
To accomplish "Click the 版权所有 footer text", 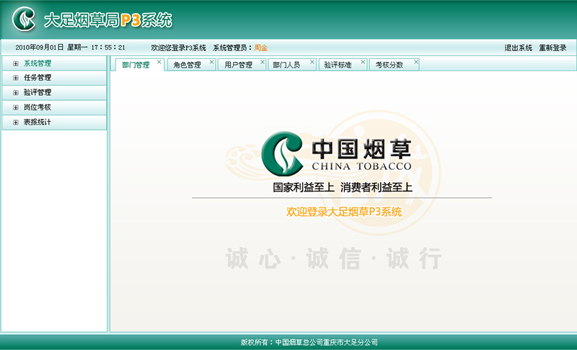I will pos(309,342).
